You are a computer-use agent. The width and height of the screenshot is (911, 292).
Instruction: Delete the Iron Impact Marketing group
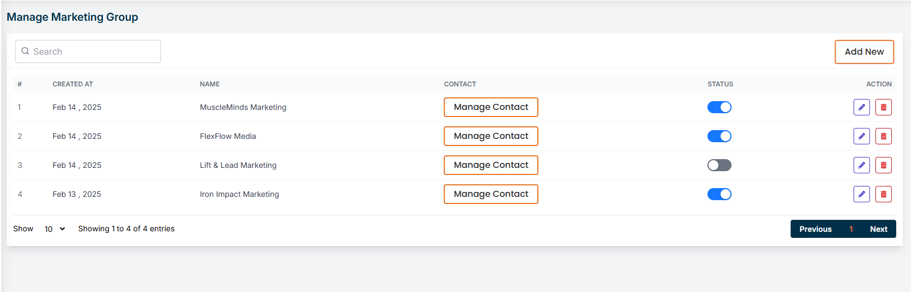pyautogui.click(x=883, y=194)
